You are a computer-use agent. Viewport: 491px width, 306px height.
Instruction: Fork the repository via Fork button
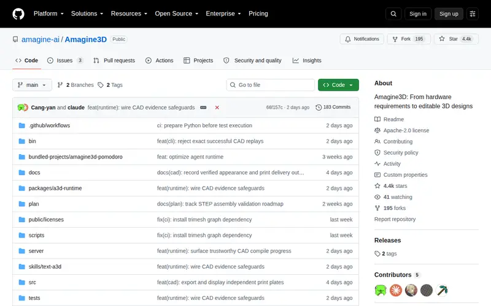(409, 39)
